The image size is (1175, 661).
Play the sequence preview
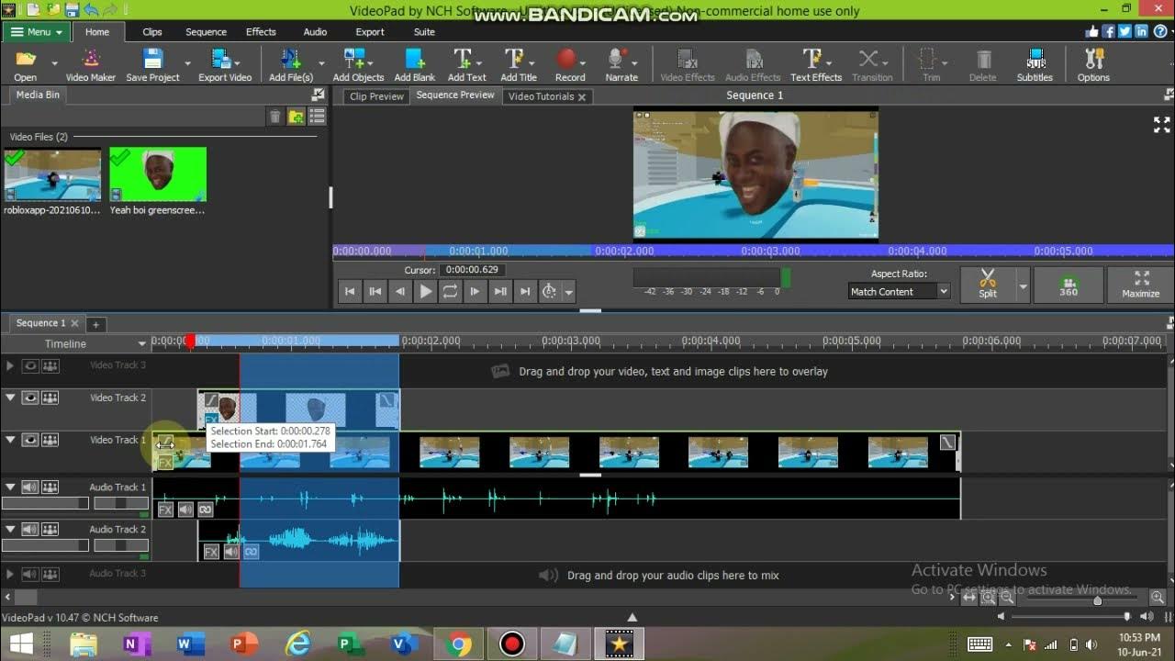tap(425, 291)
